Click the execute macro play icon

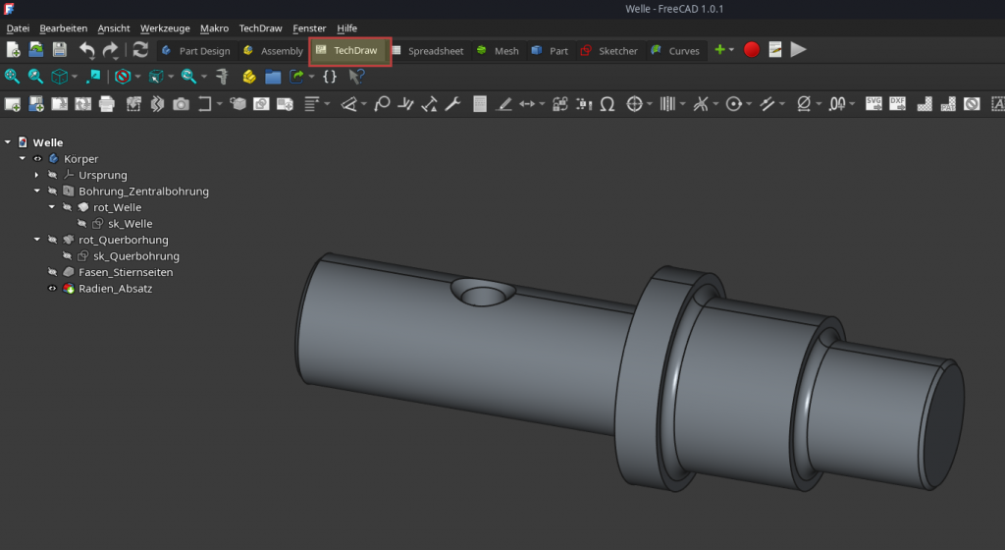point(799,50)
